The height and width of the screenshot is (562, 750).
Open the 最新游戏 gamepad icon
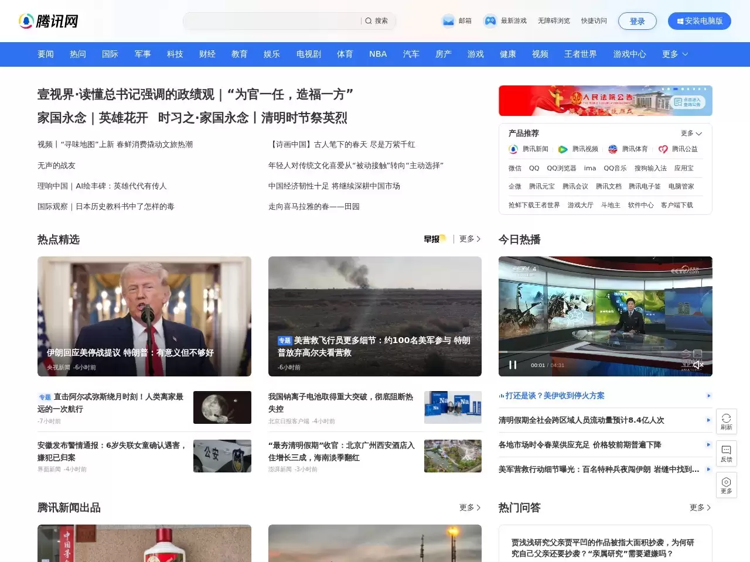(490, 21)
